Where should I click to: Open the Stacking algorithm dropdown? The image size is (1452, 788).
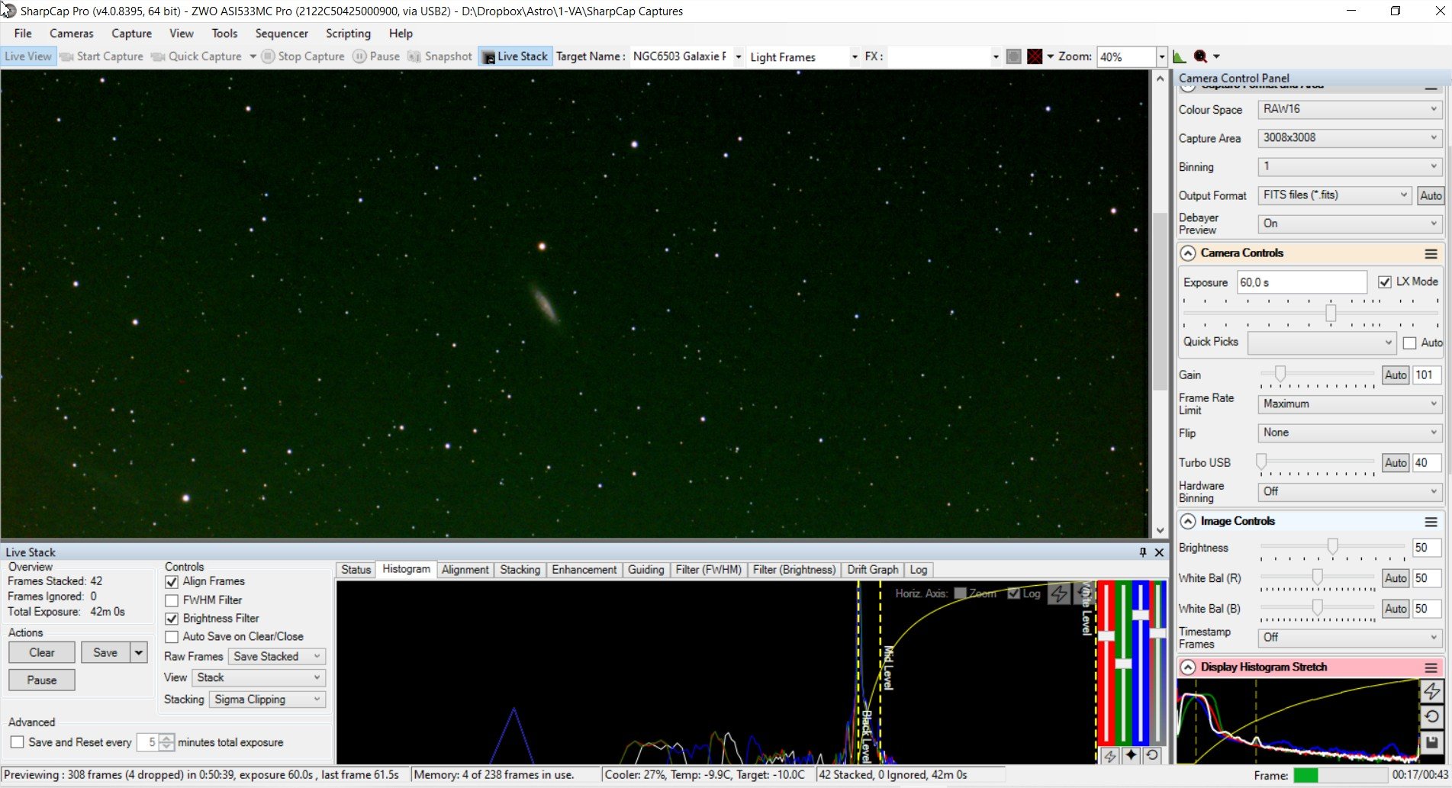click(267, 700)
